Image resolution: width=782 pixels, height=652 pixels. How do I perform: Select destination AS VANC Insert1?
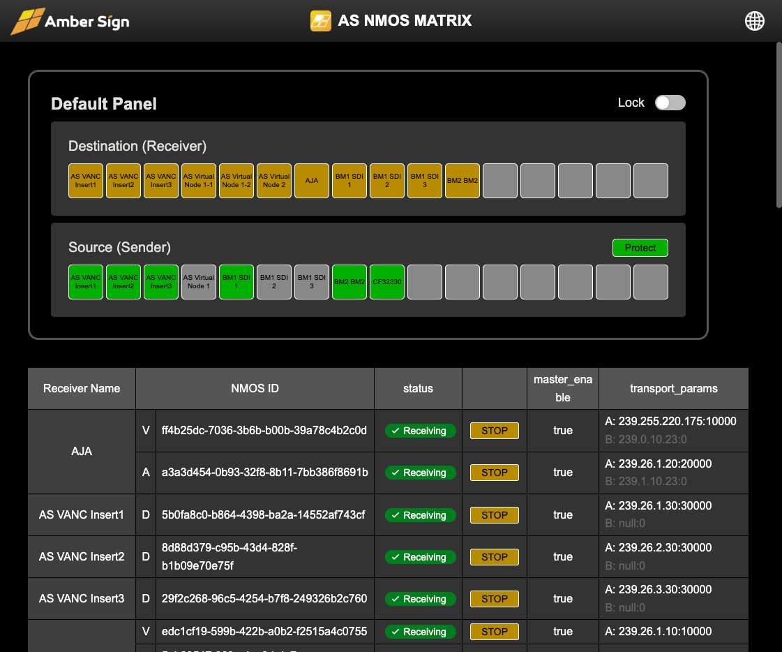(x=86, y=181)
